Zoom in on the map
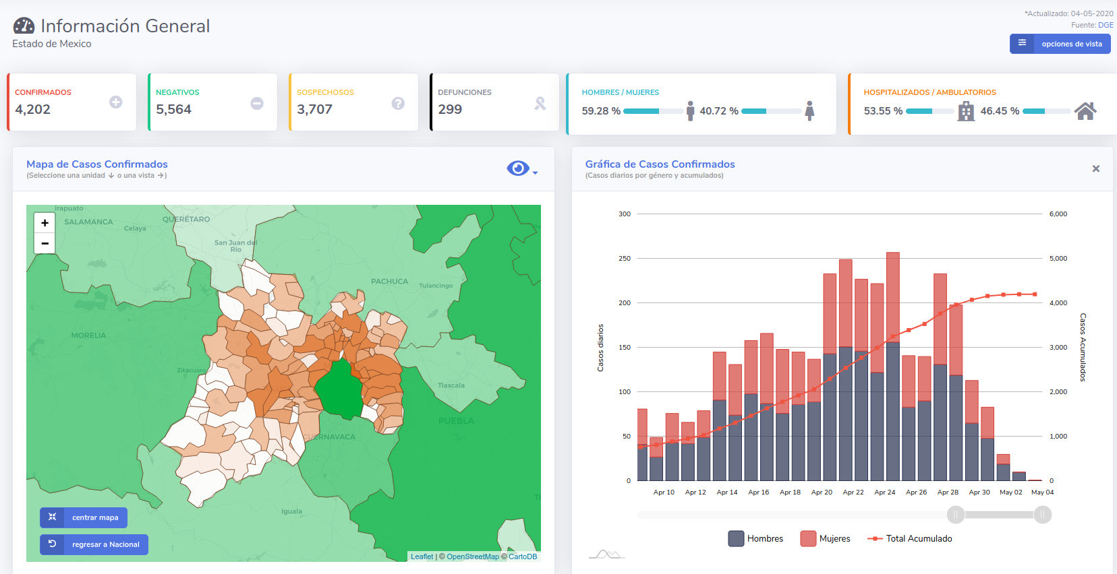This screenshot has height=574, width=1117. pyautogui.click(x=45, y=223)
